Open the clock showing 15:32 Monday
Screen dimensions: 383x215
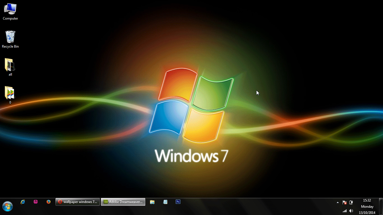click(x=367, y=207)
